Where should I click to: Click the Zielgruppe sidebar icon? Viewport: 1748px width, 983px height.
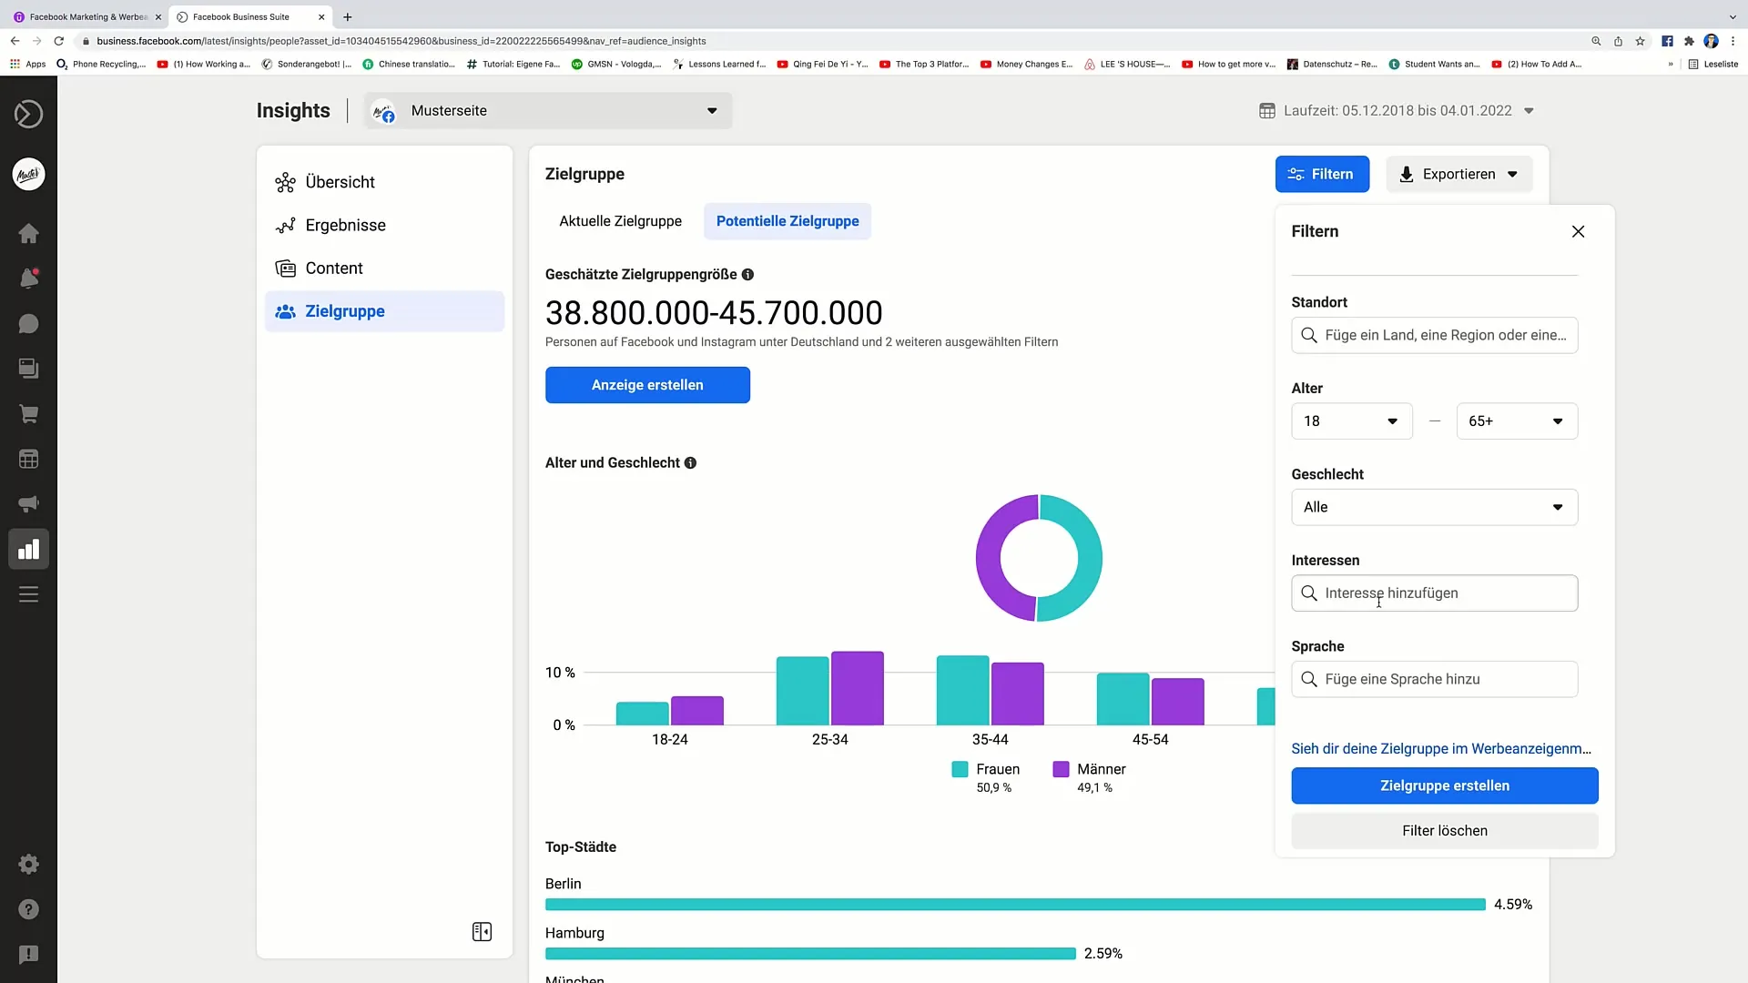coord(285,311)
